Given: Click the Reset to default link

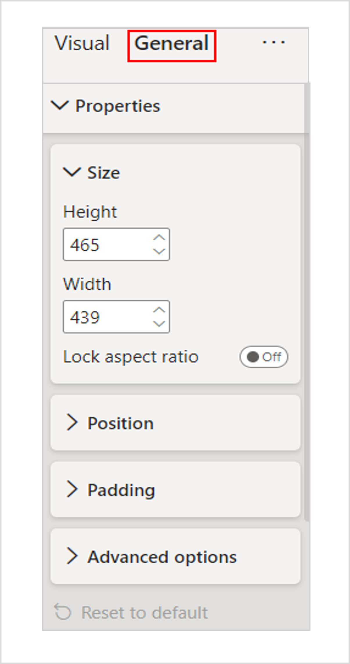Looking at the screenshot, I should (x=144, y=612).
